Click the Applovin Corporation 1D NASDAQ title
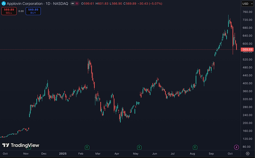 point(37,4)
